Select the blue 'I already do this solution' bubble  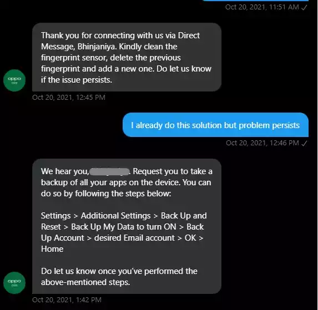(x=215, y=125)
